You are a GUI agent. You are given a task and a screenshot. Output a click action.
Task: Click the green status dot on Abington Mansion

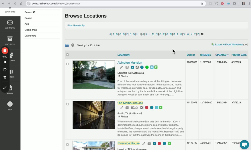pyautogui.click(x=147, y=67)
